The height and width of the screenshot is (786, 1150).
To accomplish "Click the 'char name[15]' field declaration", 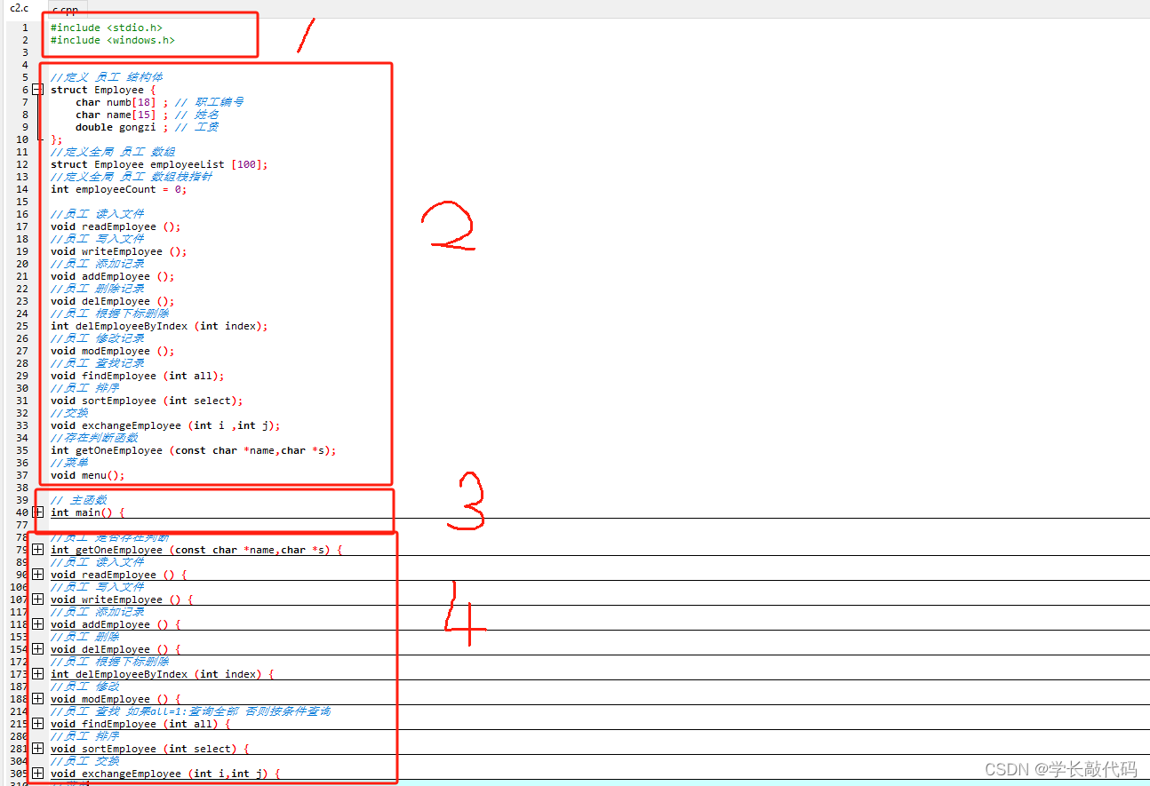I will point(116,115).
